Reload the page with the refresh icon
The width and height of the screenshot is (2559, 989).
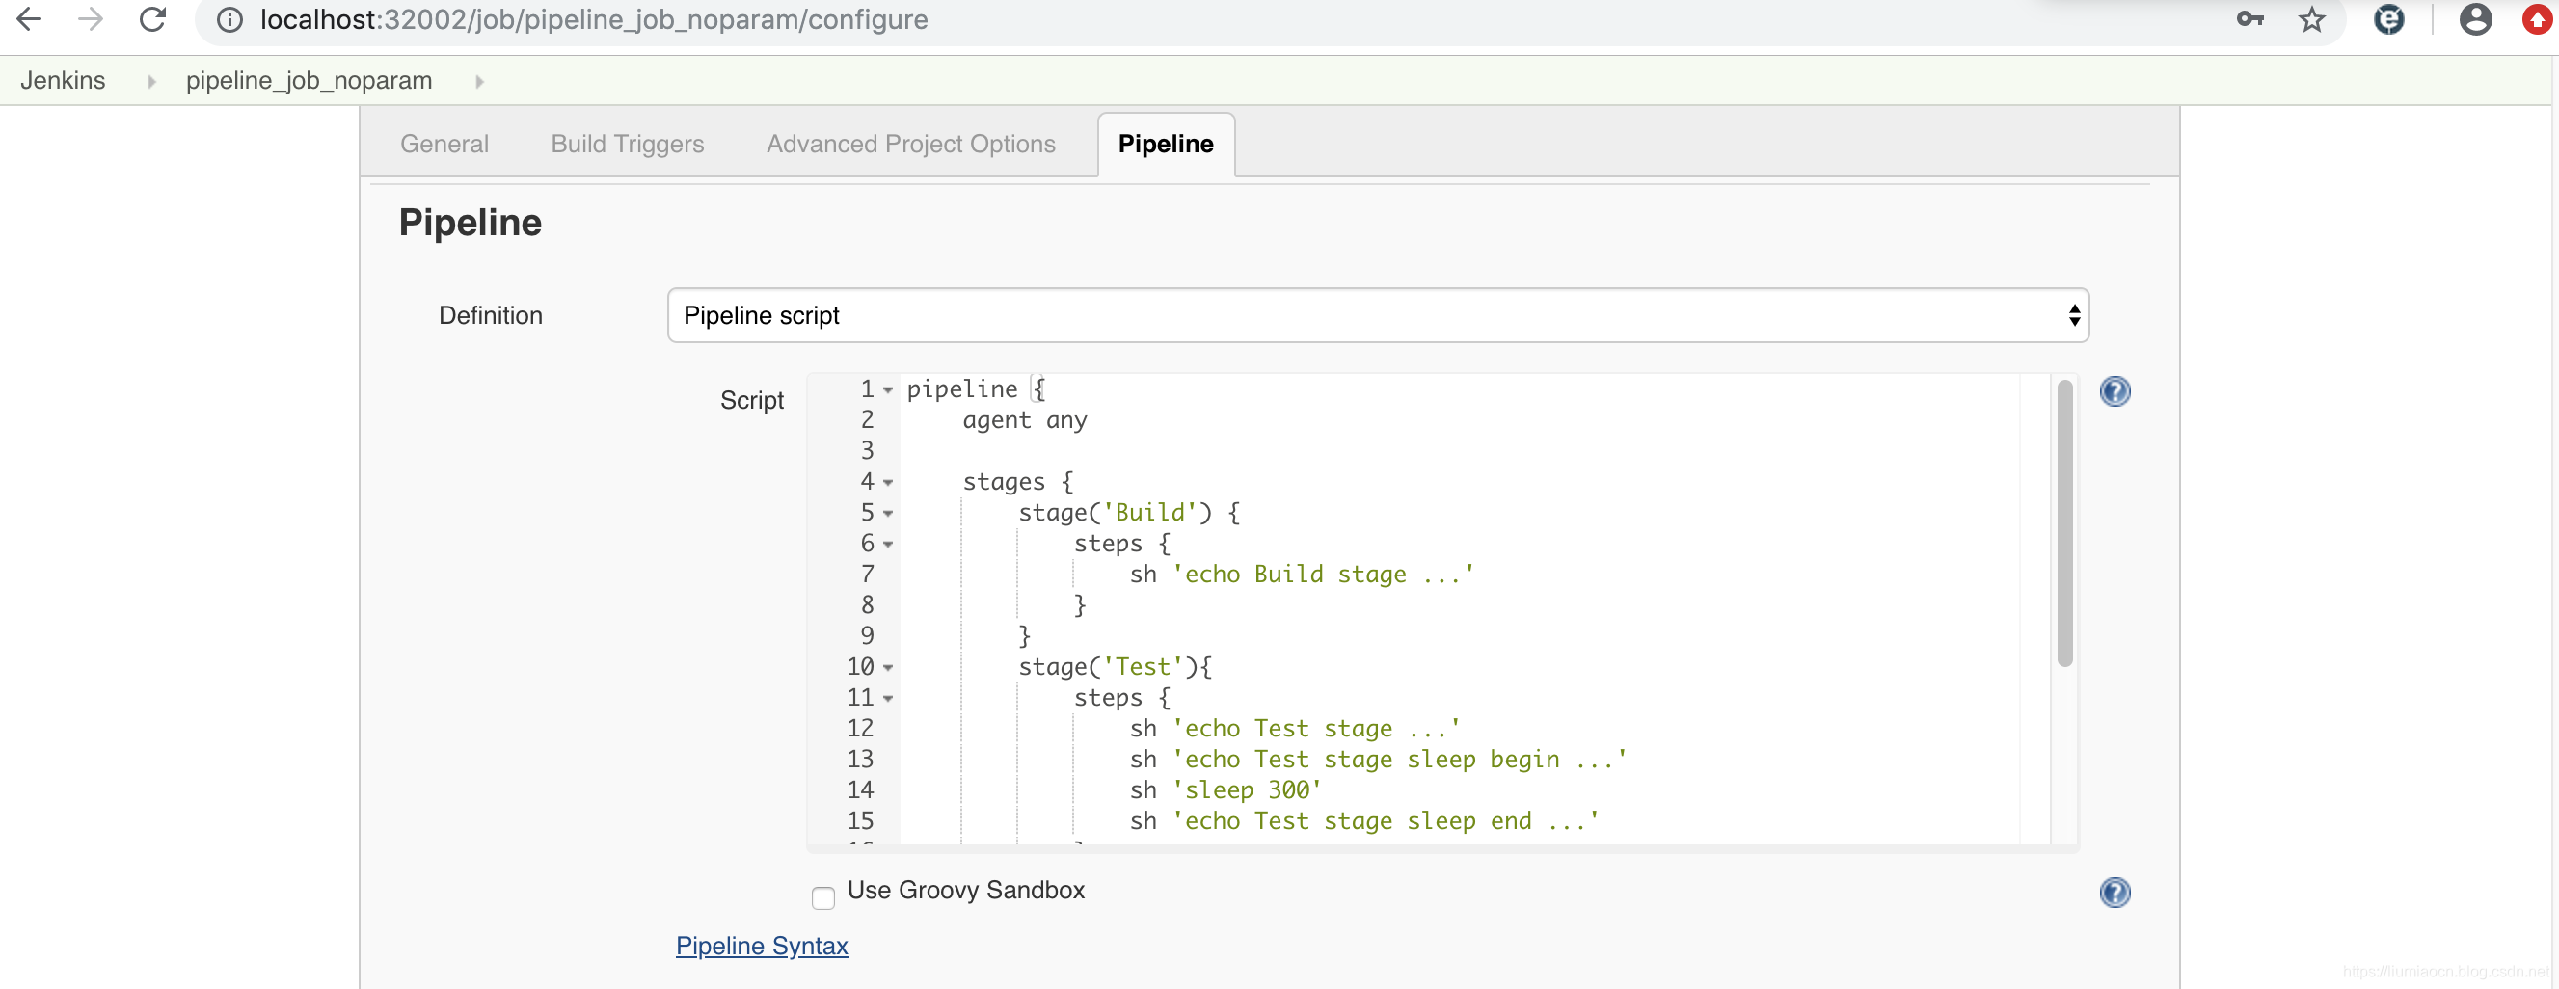152,19
